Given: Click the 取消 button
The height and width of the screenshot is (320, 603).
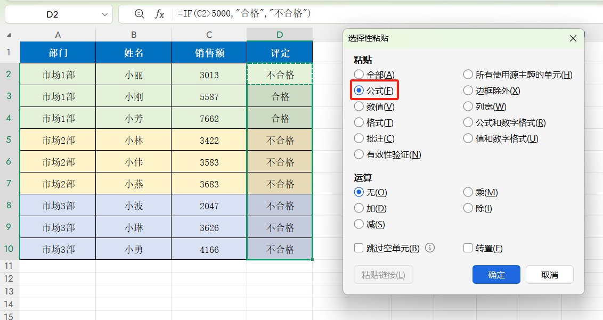Looking at the screenshot, I should (549, 274).
